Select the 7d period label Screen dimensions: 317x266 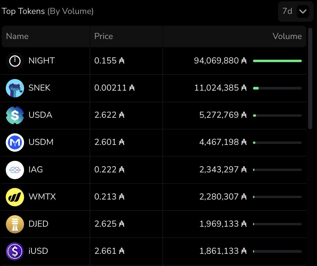click(287, 11)
